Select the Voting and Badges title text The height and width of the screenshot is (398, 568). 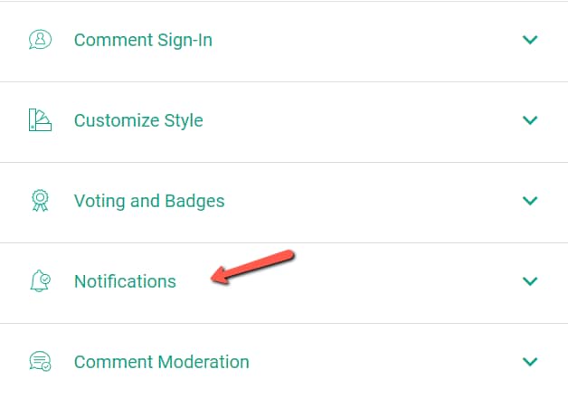(x=149, y=201)
